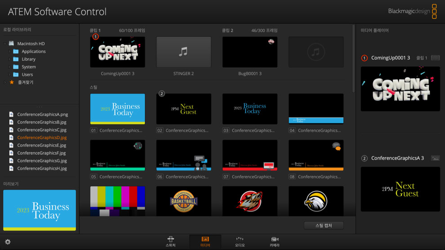Viewport: 445px width, 250px height.
Task: Open the settings gear icon
Action: 8,242
